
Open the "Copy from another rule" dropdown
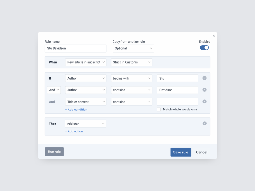133,48
